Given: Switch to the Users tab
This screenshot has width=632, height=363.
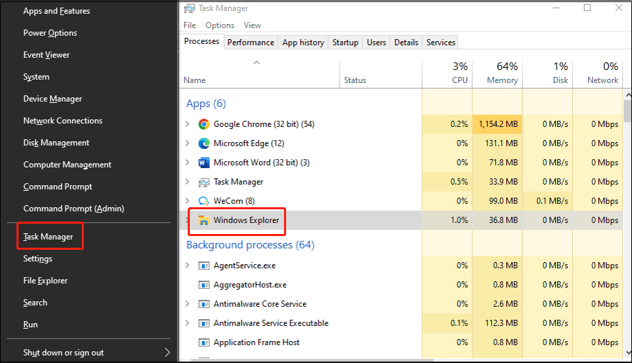Looking at the screenshot, I should click(x=376, y=43).
